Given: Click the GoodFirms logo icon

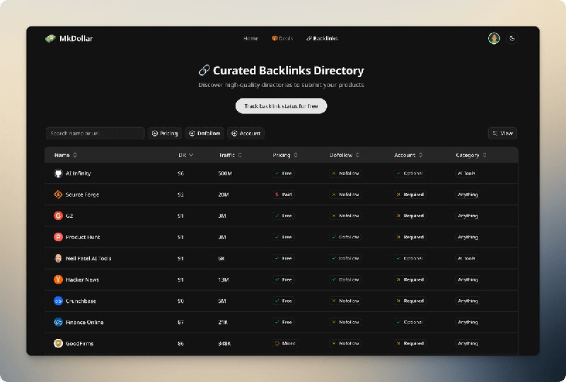Looking at the screenshot, I should tap(58, 343).
